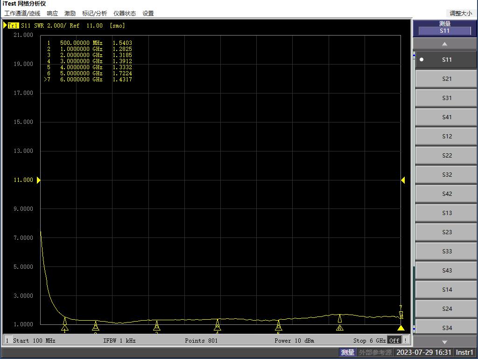Viewport: 478px width, 359px height.
Task: Choose S21 measurement parameter
Action: (x=446, y=79)
